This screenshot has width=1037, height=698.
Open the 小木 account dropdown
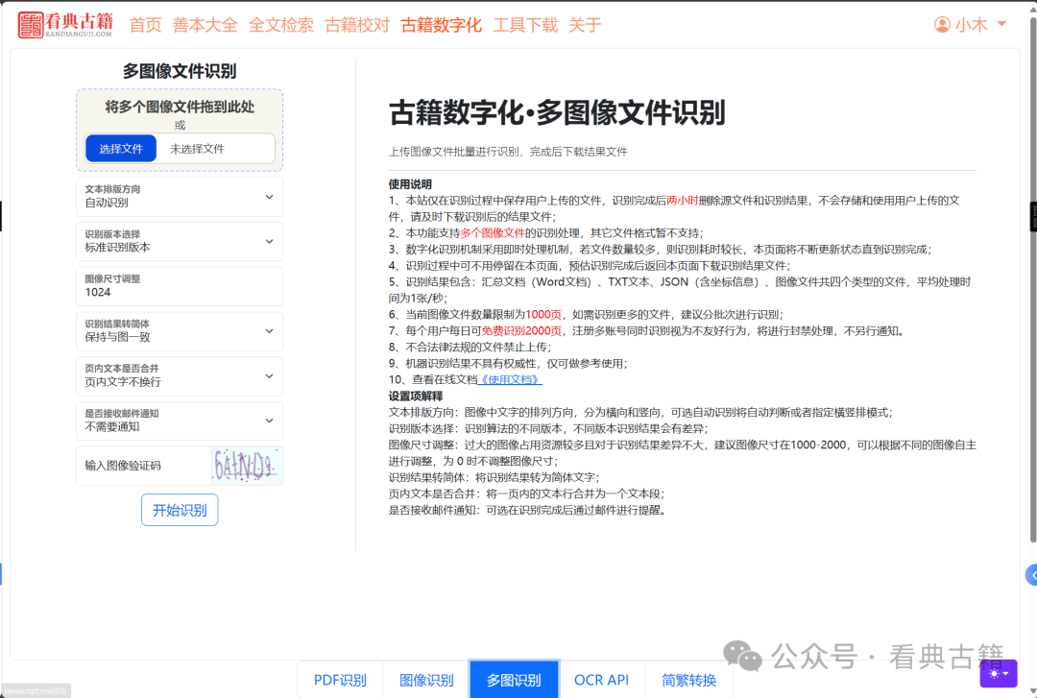(971, 25)
